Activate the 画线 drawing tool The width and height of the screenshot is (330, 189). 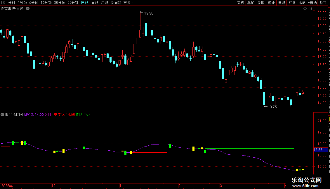(x=281, y=3)
